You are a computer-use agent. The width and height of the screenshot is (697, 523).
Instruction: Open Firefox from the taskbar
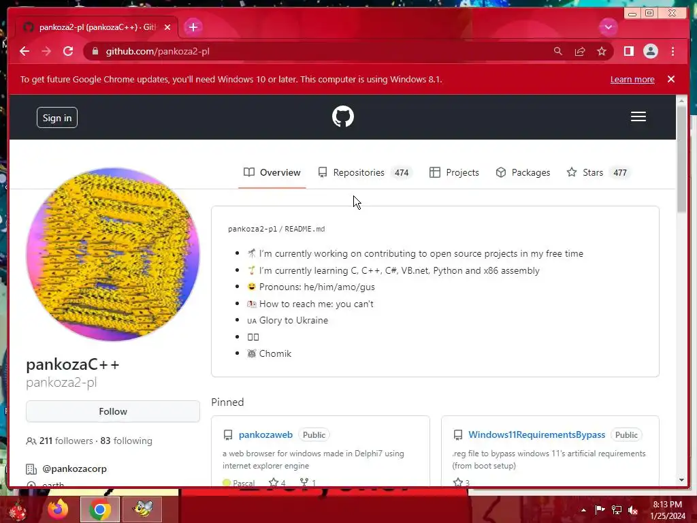click(x=58, y=509)
